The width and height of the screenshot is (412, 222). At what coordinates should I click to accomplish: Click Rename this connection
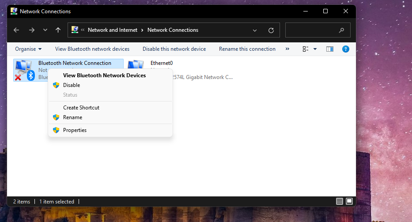pyautogui.click(x=247, y=49)
